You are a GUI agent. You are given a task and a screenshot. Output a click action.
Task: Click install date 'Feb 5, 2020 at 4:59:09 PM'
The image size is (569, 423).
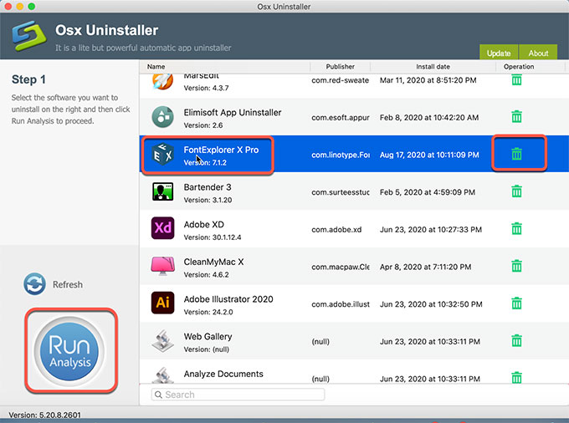tap(427, 192)
